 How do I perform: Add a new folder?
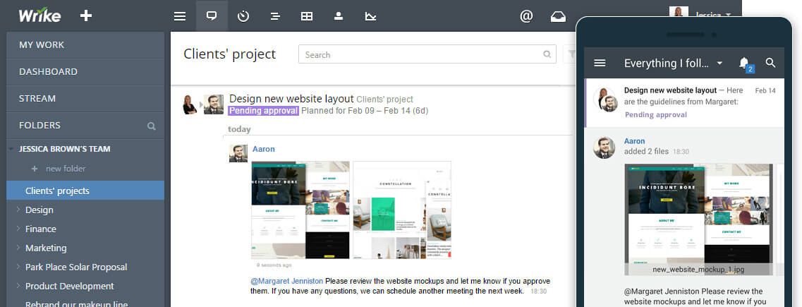(59, 169)
